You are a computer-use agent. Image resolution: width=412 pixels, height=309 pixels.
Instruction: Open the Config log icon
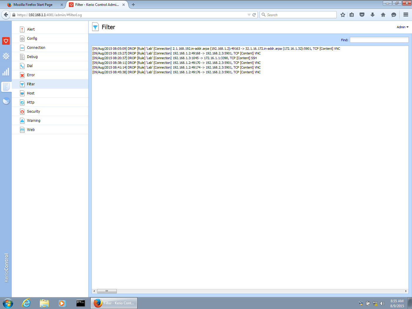22,39
